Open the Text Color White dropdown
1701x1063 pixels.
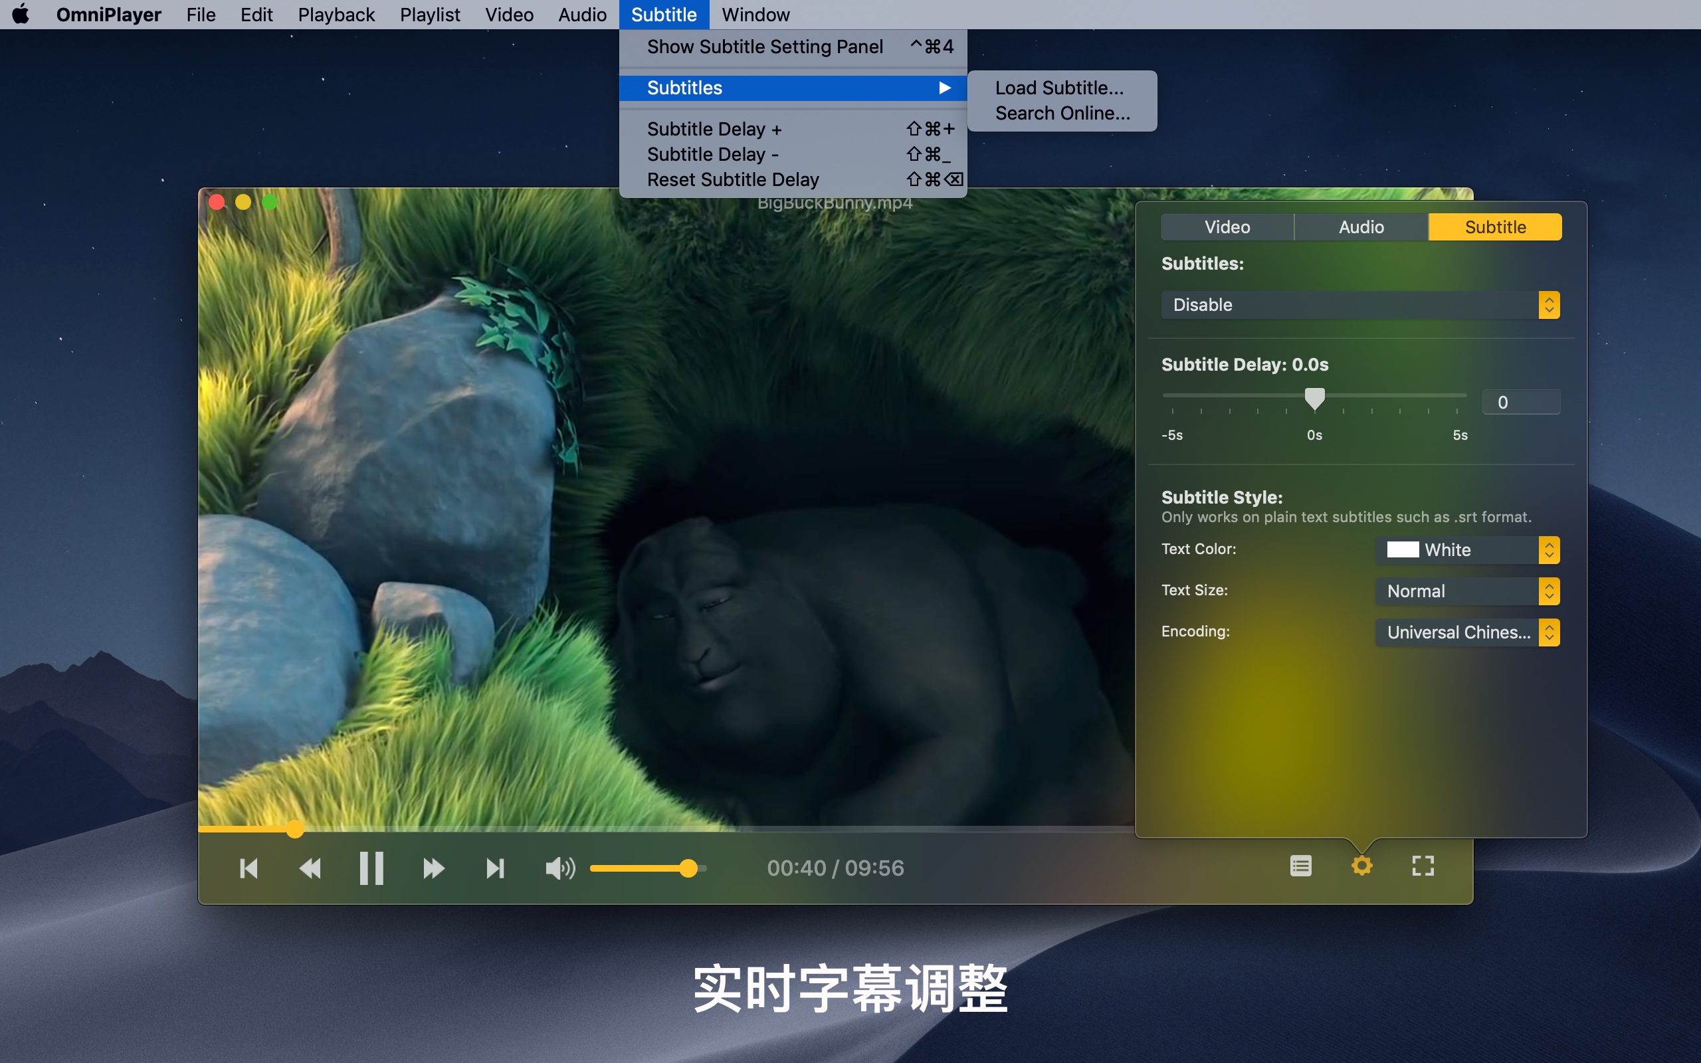pyautogui.click(x=1468, y=550)
